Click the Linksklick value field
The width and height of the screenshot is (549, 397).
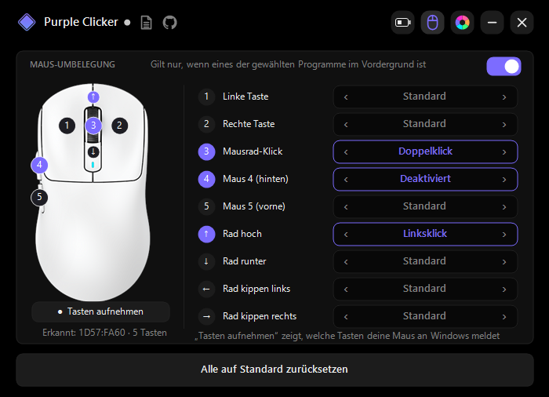tap(425, 234)
